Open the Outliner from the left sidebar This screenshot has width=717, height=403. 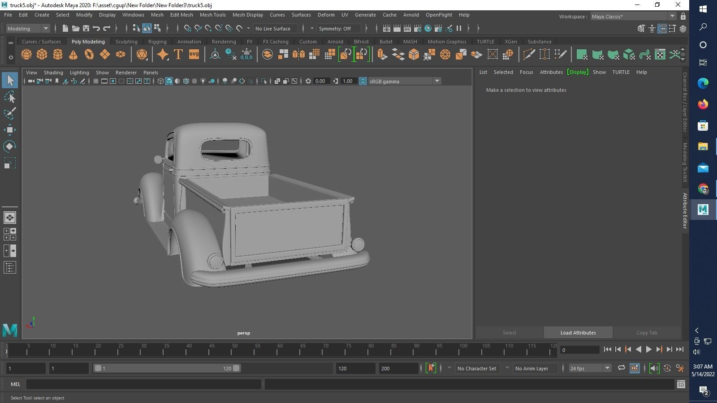[x=10, y=268]
